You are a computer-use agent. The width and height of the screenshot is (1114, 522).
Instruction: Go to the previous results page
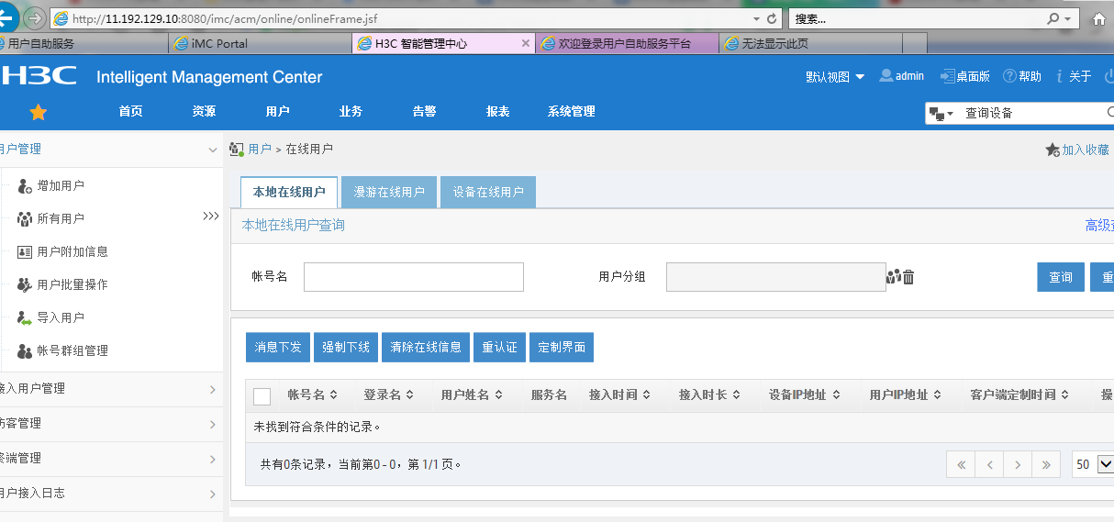[x=989, y=464]
